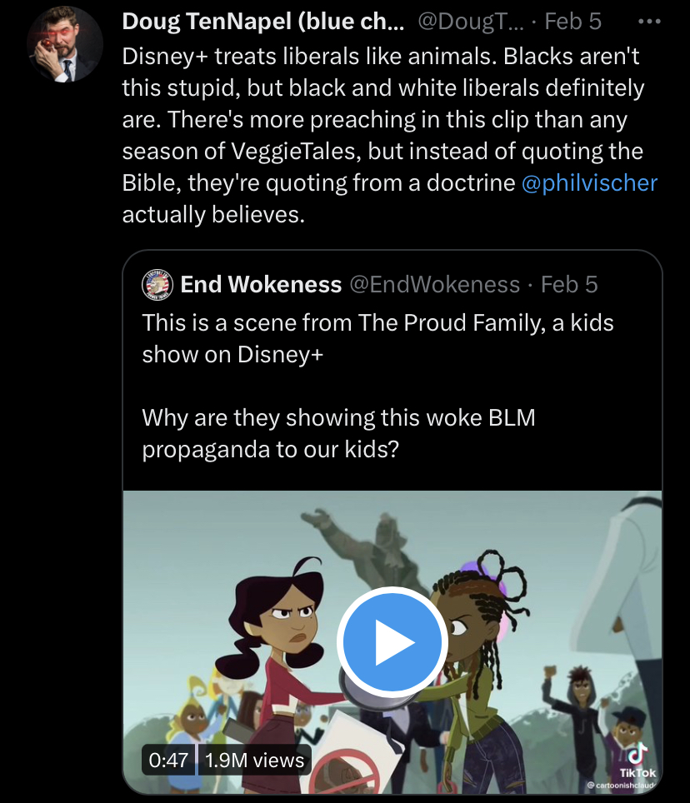
Task: Open the @philvischer mention link
Action: click(x=589, y=182)
